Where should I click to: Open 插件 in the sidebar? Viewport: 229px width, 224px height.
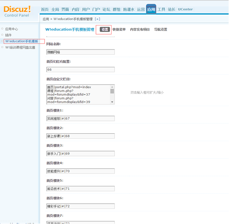coord(8,35)
